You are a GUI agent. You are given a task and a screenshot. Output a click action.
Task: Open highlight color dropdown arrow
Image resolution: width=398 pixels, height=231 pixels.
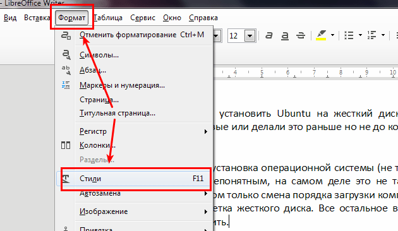coord(332,35)
